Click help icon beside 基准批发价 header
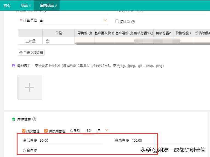 tap(113, 33)
